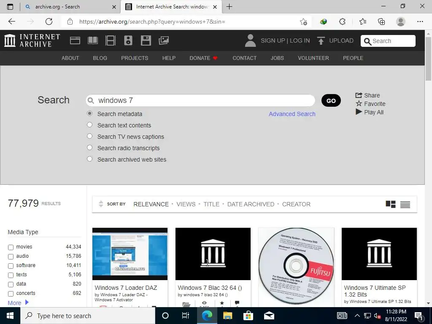Click the user avatar icon
The width and height of the screenshot is (432, 324).
click(x=251, y=40)
